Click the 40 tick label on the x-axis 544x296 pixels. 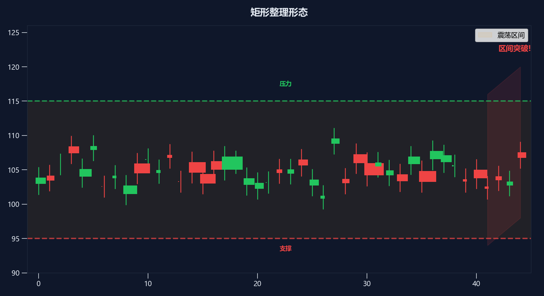[x=476, y=284]
